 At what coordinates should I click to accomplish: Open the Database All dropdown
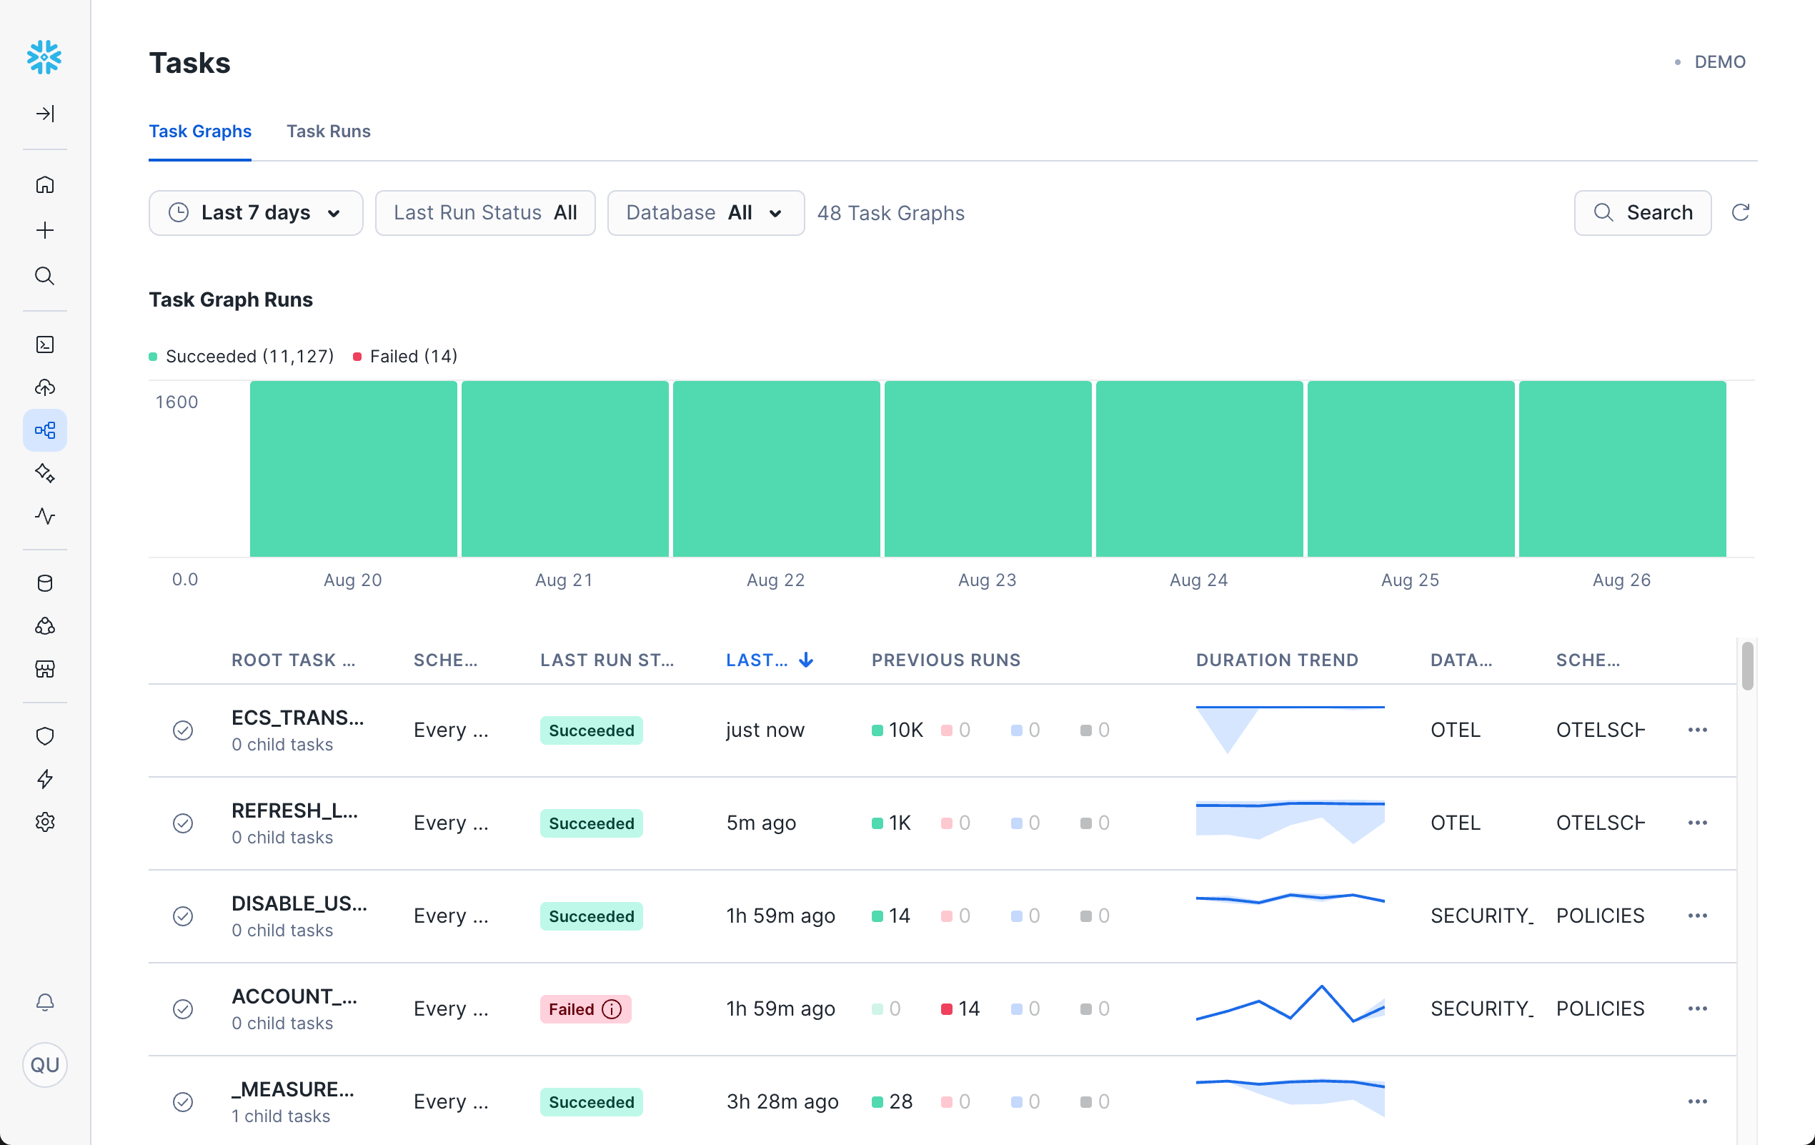(x=705, y=212)
